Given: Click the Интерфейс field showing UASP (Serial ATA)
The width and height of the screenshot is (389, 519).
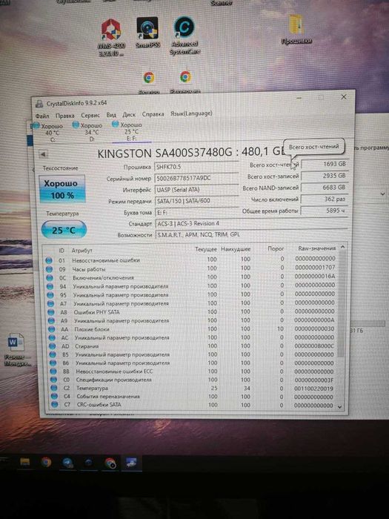Looking at the screenshot, I should 196,190.
